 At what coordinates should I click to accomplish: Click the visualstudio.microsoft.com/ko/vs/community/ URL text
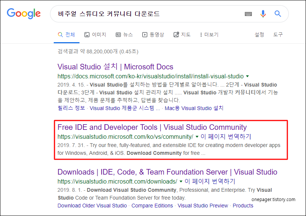125,137
